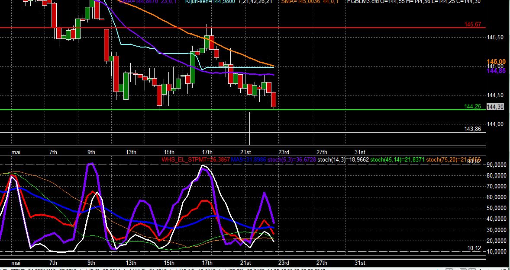The image size is (510, 270).
Task: Click the 23rd date on stochastic panel axis
Action: pos(284,263)
